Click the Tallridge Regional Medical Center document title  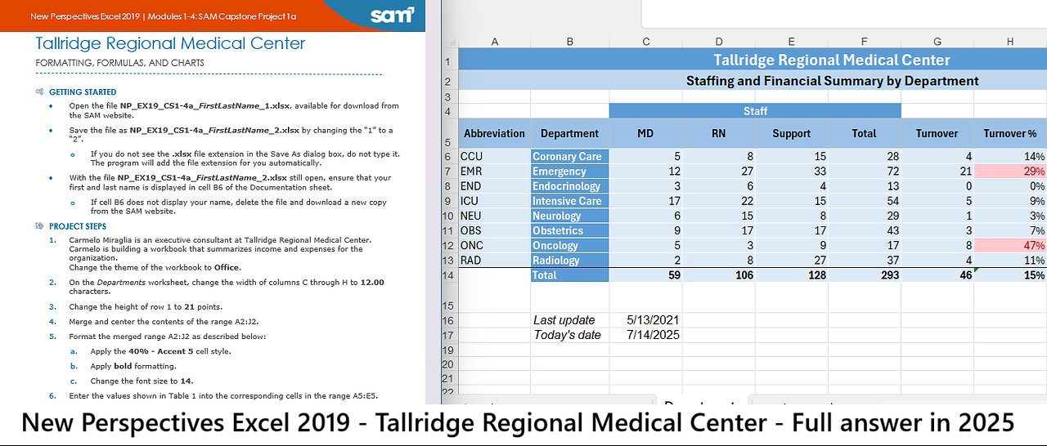pyautogui.click(x=170, y=43)
